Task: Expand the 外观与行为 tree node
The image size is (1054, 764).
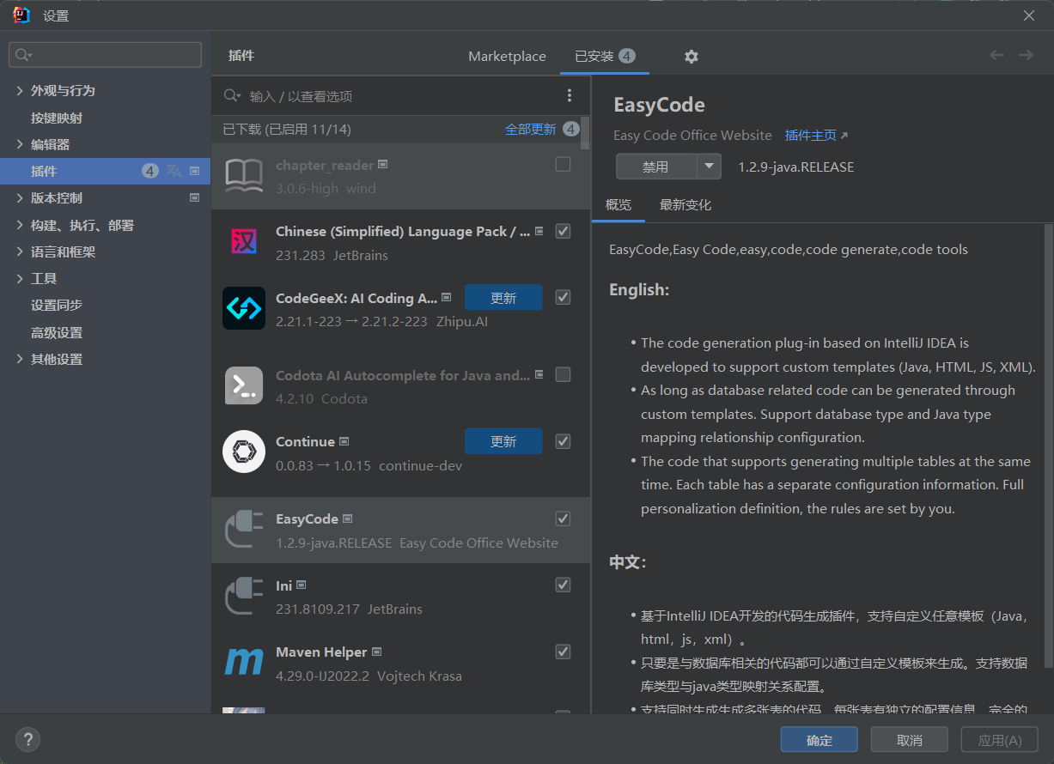Action: [x=20, y=91]
